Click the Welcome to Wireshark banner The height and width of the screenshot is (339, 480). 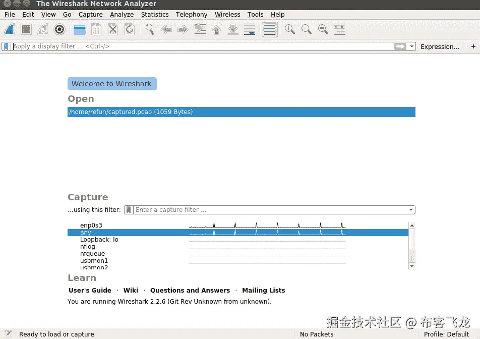pos(112,84)
